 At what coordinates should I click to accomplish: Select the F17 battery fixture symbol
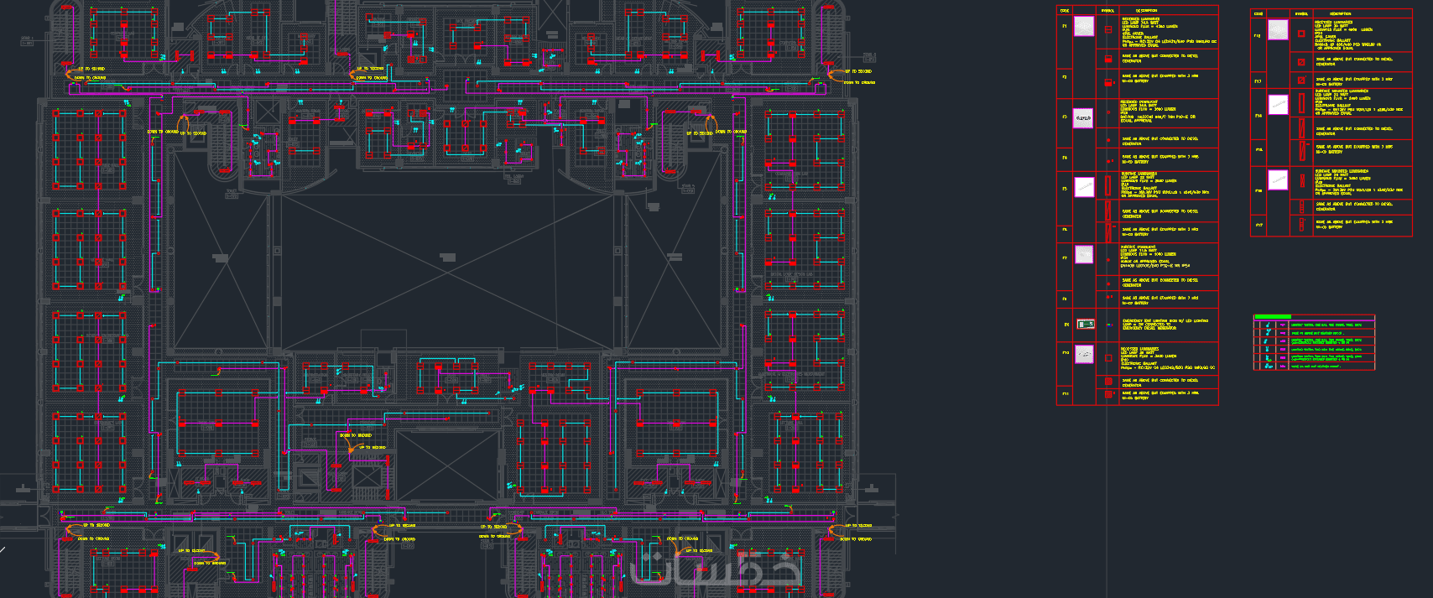click(x=1302, y=224)
